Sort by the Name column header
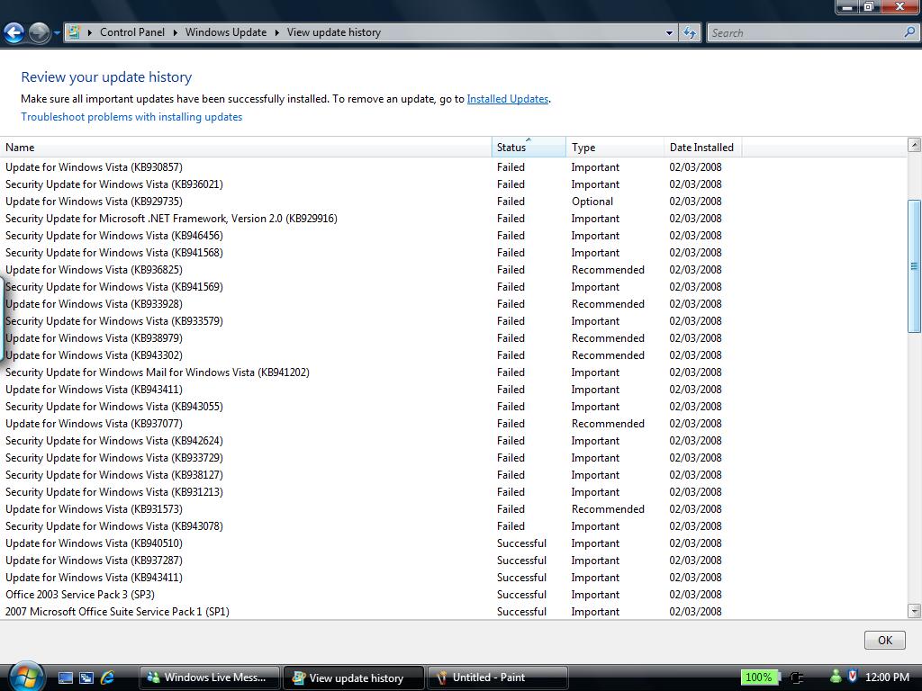The image size is (922, 691). [246, 148]
